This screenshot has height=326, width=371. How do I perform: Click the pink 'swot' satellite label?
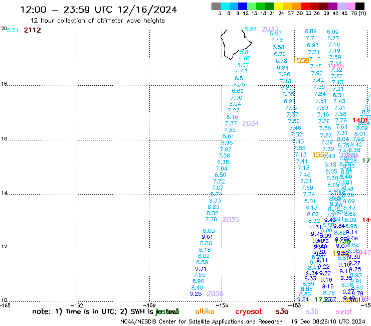(343, 312)
